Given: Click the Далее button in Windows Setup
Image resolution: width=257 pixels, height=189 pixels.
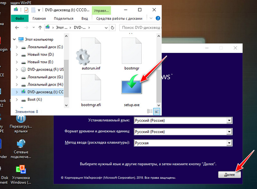Looking at the screenshot, I should (229, 175).
